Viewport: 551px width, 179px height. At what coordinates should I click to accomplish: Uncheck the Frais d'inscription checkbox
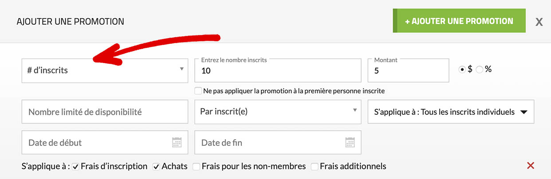pos(75,167)
